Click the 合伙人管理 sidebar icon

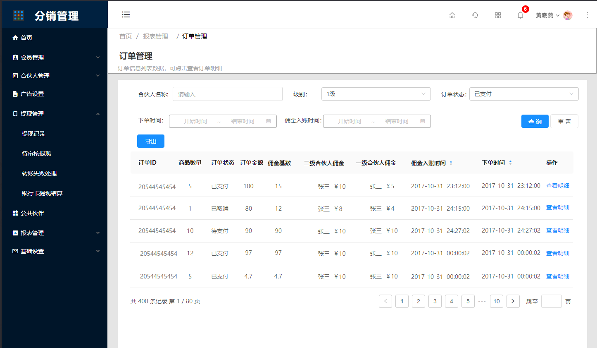15,76
